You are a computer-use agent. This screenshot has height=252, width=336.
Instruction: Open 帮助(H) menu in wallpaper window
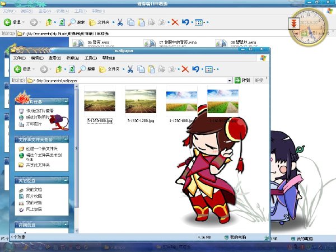pyautogui.click(x=109, y=58)
